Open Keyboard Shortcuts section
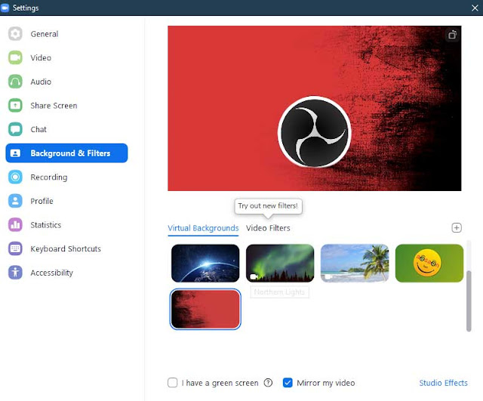The image size is (483, 401). (67, 248)
